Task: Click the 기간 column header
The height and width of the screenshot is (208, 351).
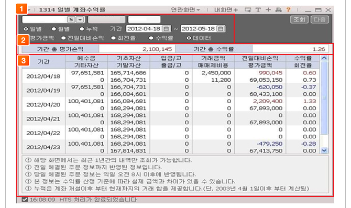Action: [43, 62]
